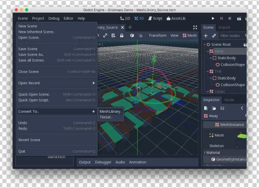The height and width of the screenshot is (188, 259).
Task: Close the MeshLibrary_Source scene tab
Action: [123, 28]
